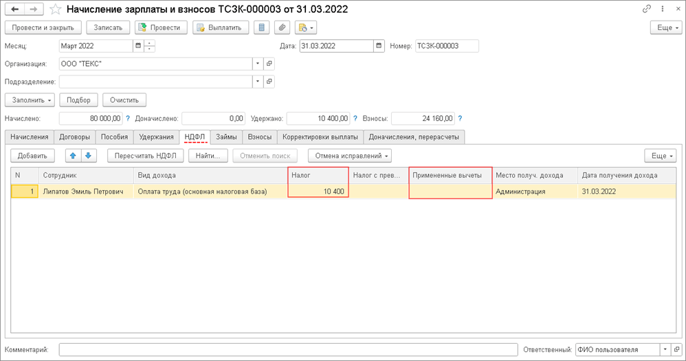Click the Примененные вычеты column header

tap(450, 175)
